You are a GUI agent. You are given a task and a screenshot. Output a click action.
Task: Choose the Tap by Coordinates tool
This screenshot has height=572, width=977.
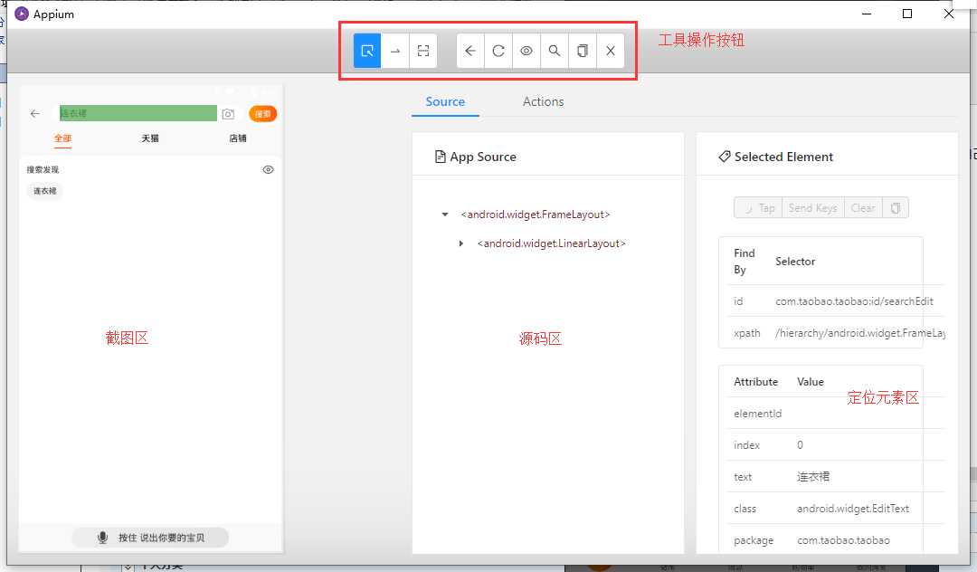pyautogui.click(x=423, y=51)
